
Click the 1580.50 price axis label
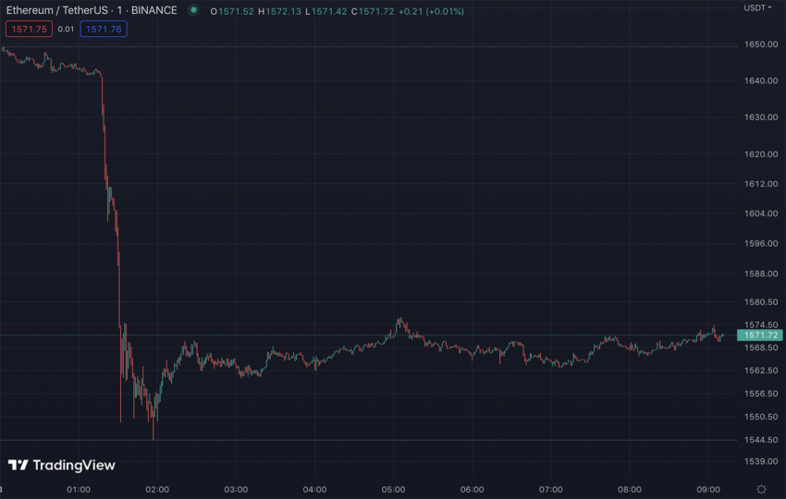tap(761, 302)
